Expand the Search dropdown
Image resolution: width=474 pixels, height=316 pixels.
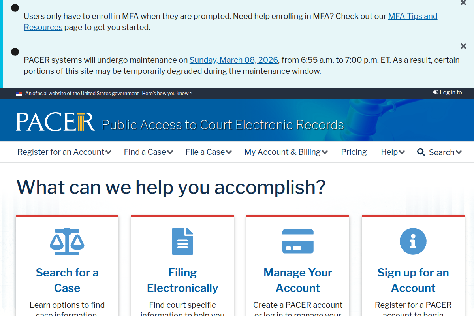[445, 152]
